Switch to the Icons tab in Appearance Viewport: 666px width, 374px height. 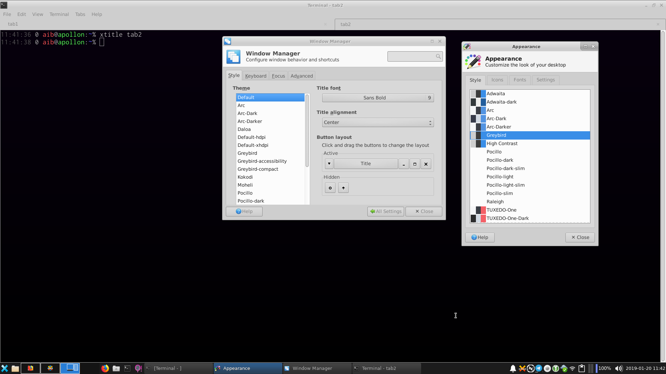coord(497,80)
